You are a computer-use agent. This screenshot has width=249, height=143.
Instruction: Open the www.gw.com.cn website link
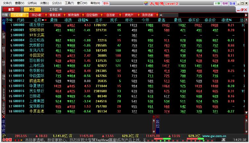pos(214,135)
